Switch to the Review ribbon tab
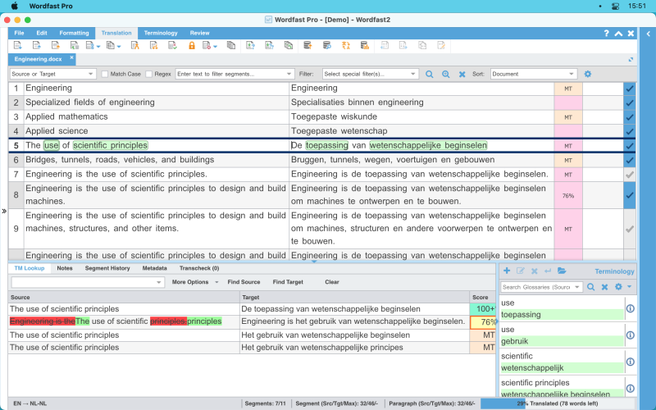This screenshot has width=656, height=410. point(199,33)
